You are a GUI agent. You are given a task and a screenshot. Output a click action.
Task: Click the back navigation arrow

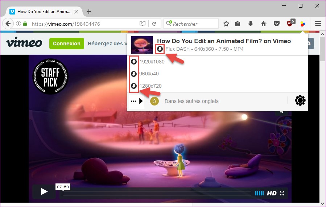coord(8,24)
